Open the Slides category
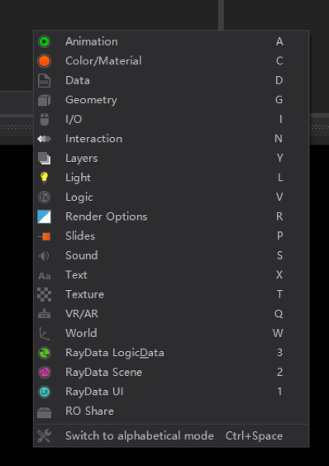Viewport: 329px width, 466px height. (x=171, y=236)
